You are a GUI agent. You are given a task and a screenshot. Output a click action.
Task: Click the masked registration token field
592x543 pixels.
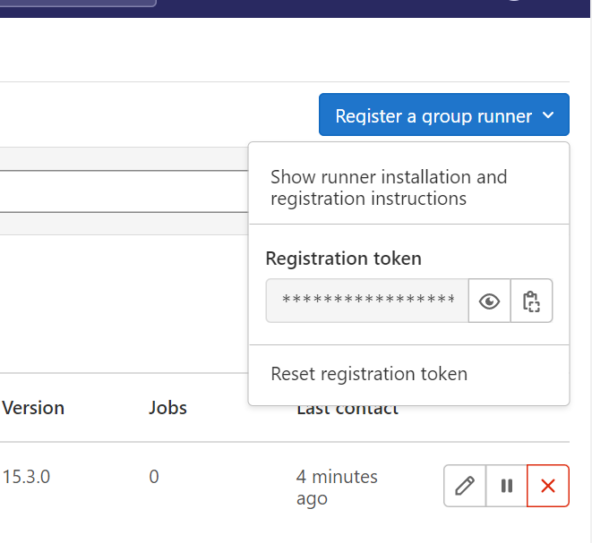(367, 301)
